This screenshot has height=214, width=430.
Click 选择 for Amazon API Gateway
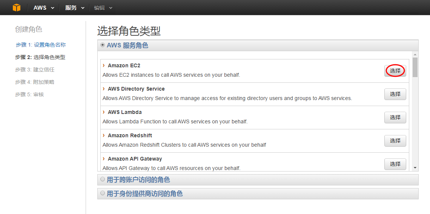click(x=395, y=164)
